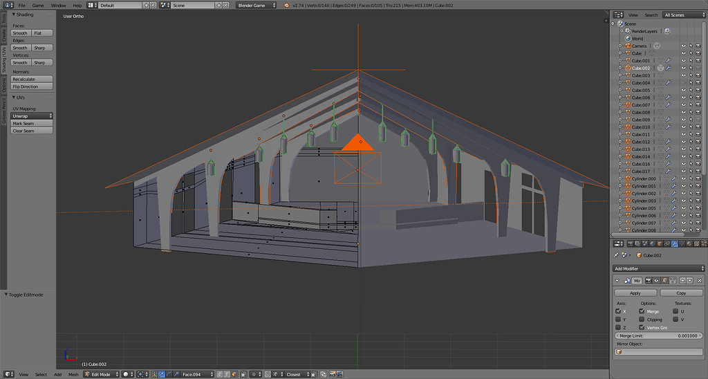Screen dimensions: 708x379
Task: Open the Material properties sphere icon
Action: [x=689, y=244]
